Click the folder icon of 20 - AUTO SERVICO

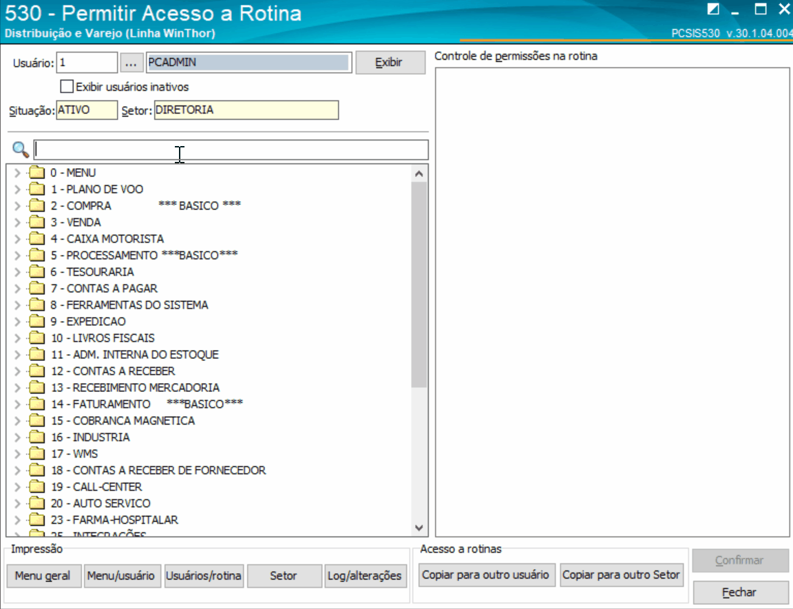coord(36,503)
